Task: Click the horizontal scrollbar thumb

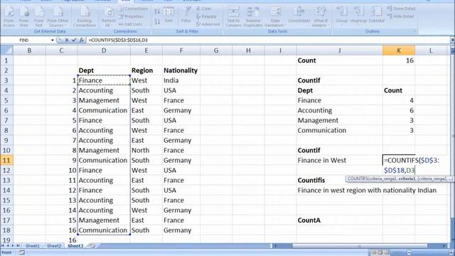Action: click(x=359, y=246)
